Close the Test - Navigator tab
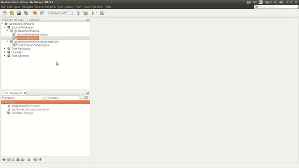 click(x=25, y=93)
